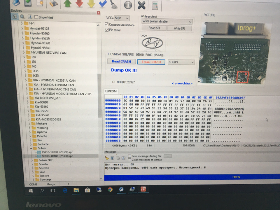Click the red down arrow toolbar icon
Viewport: 280px width, 210px height.
coord(79,3)
